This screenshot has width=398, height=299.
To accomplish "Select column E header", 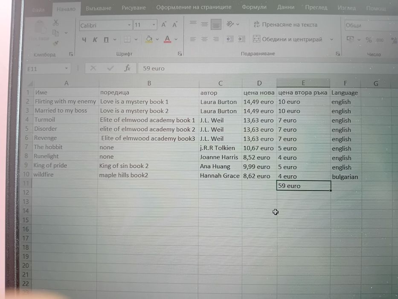I will 303,83.
